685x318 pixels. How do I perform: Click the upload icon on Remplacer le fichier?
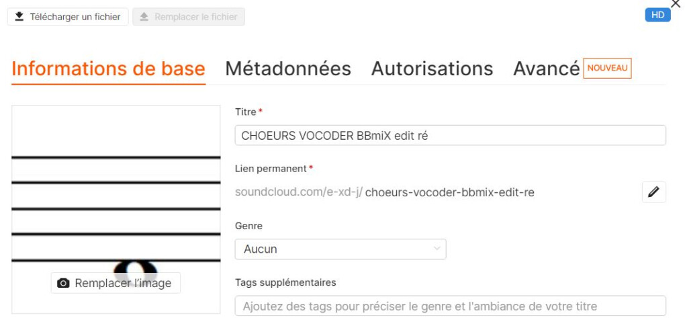[x=144, y=17]
